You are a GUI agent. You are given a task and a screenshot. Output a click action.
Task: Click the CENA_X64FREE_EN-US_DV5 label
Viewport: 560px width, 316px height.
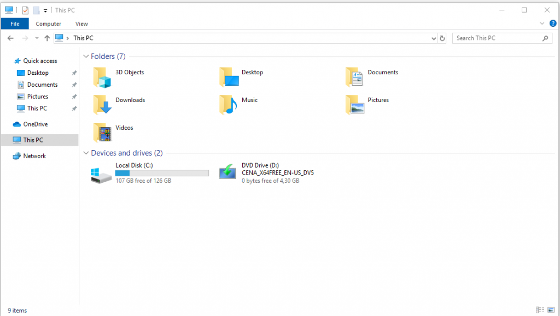tap(277, 173)
